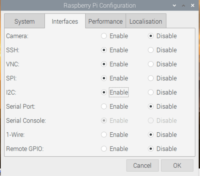Confirm settings with OK
The height and width of the screenshot is (176, 200).
[x=177, y=165]
